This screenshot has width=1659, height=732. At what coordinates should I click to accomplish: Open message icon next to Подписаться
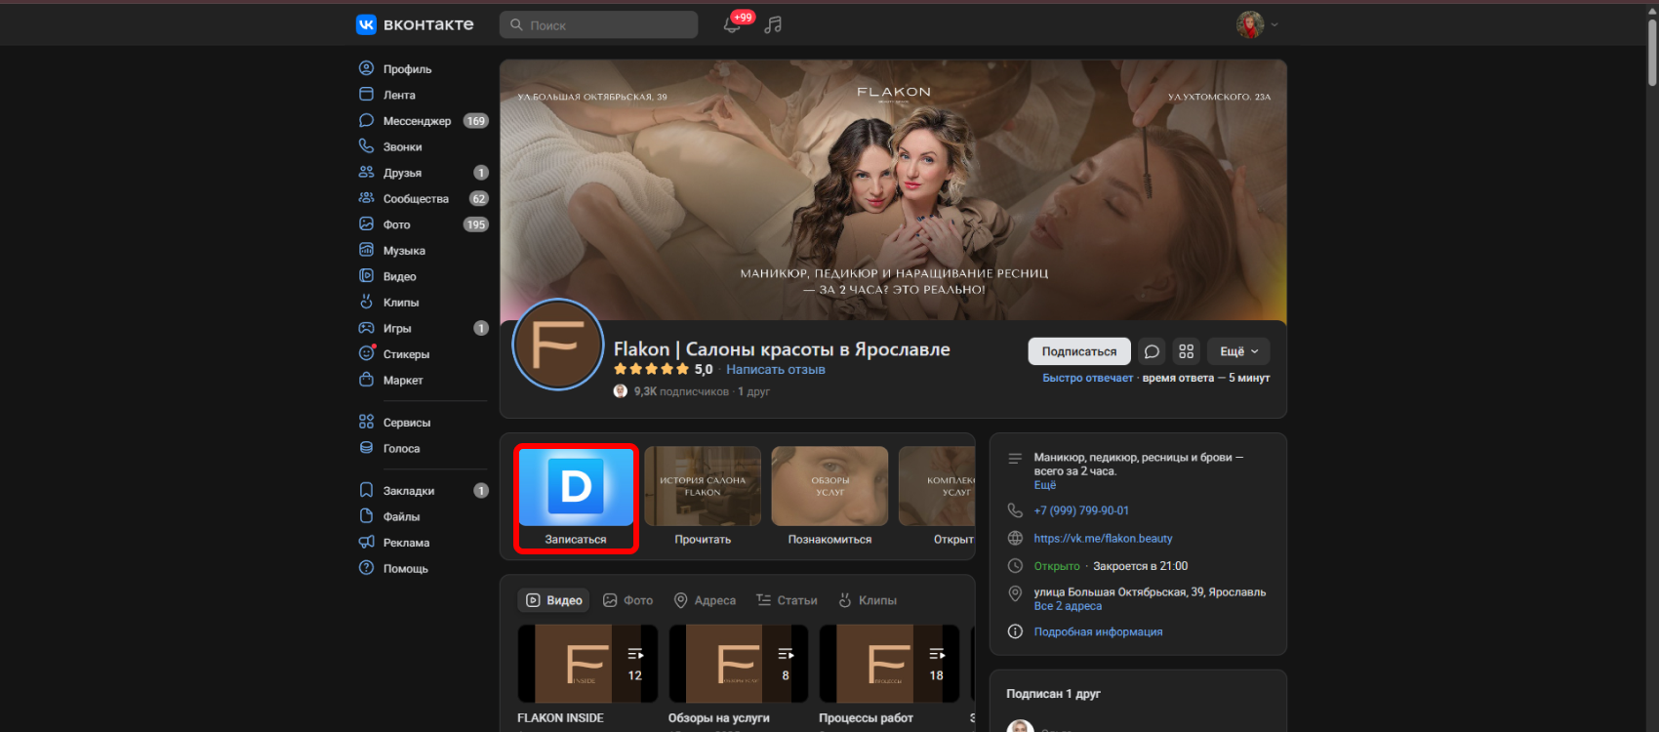point(1152,351)
